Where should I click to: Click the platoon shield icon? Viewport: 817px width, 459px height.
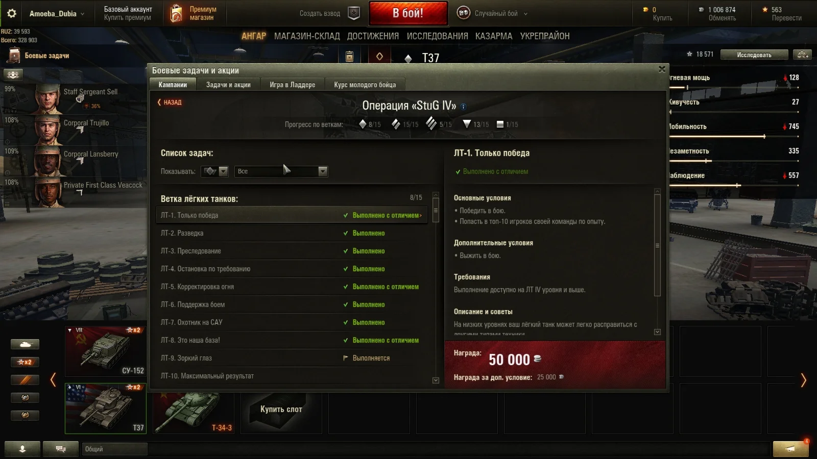[x=354, y=13]
